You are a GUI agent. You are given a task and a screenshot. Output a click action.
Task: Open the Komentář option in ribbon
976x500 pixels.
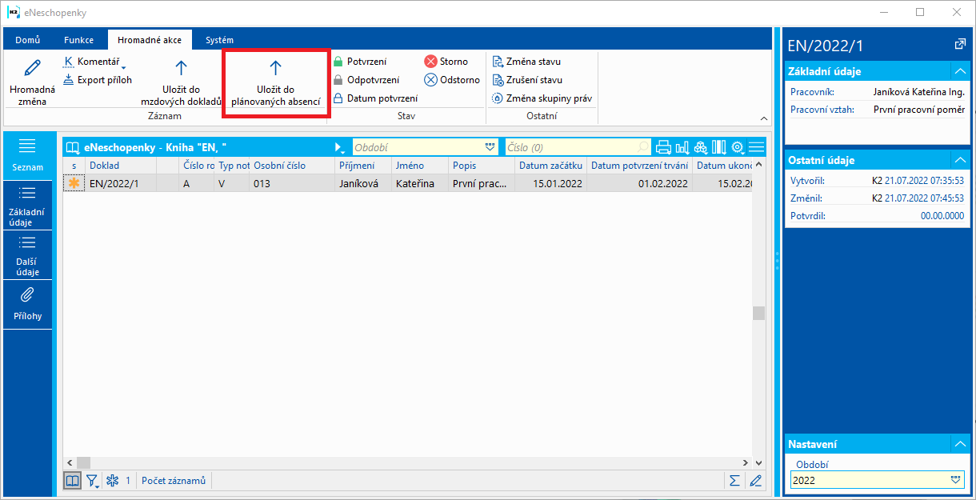(x=94, y=62)
